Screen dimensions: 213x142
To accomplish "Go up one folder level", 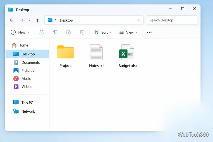I will coord(37,20).
